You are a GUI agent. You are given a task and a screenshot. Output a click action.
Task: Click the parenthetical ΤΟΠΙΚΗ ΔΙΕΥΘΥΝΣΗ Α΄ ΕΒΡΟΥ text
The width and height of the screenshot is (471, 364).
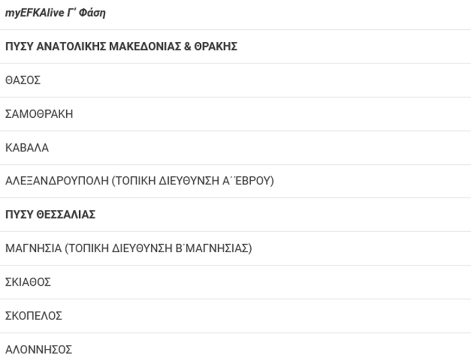[x=193, y=181]
